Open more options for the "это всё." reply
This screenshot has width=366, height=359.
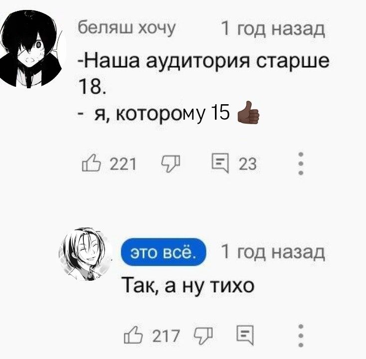(301, 336)
